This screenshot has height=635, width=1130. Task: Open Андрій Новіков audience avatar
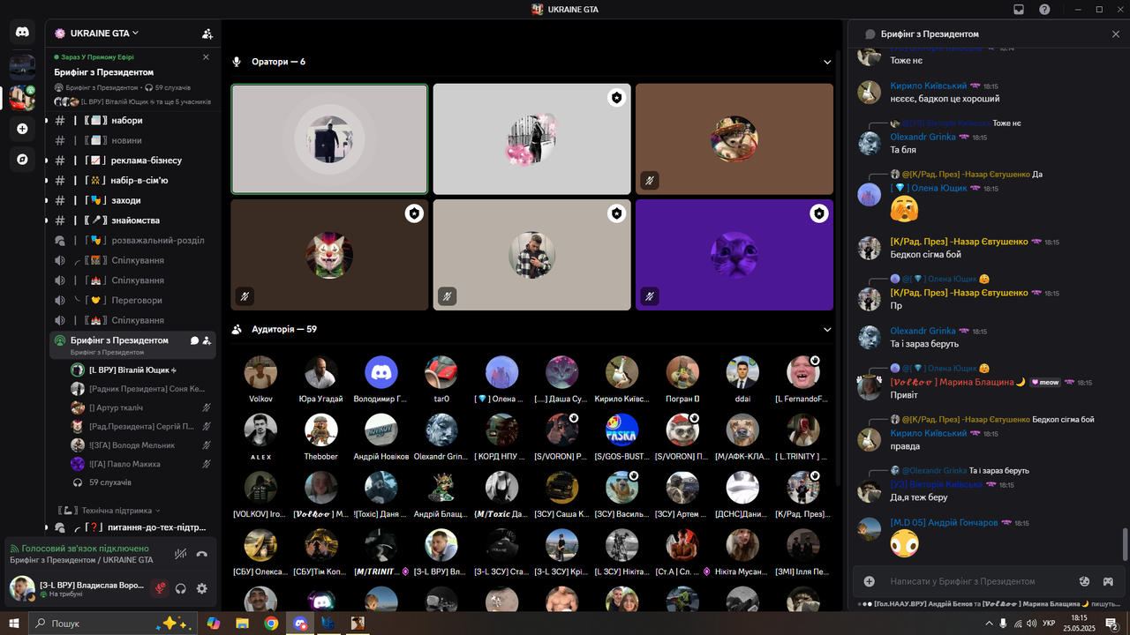point(380,430)
